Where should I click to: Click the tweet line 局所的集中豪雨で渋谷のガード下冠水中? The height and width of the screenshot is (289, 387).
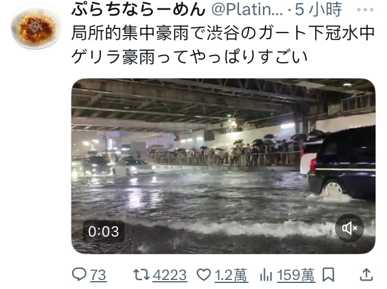pos(223,33)
